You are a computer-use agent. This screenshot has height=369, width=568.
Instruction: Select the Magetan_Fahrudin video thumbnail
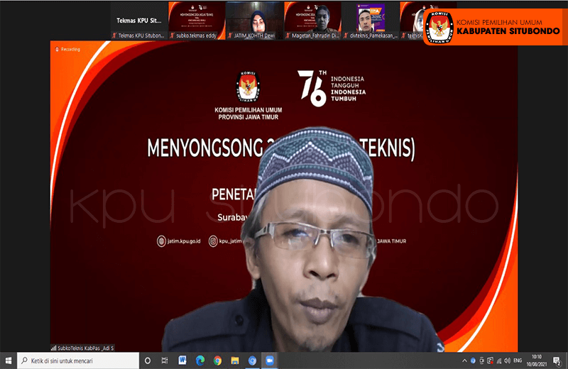312,20
